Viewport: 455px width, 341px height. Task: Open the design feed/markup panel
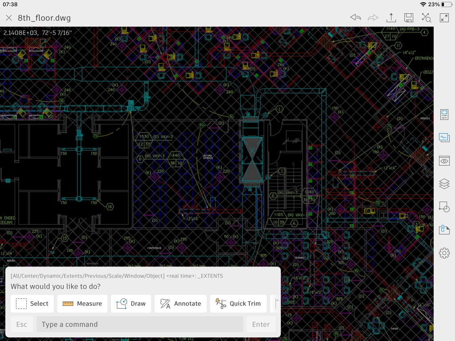pos(444,138)
